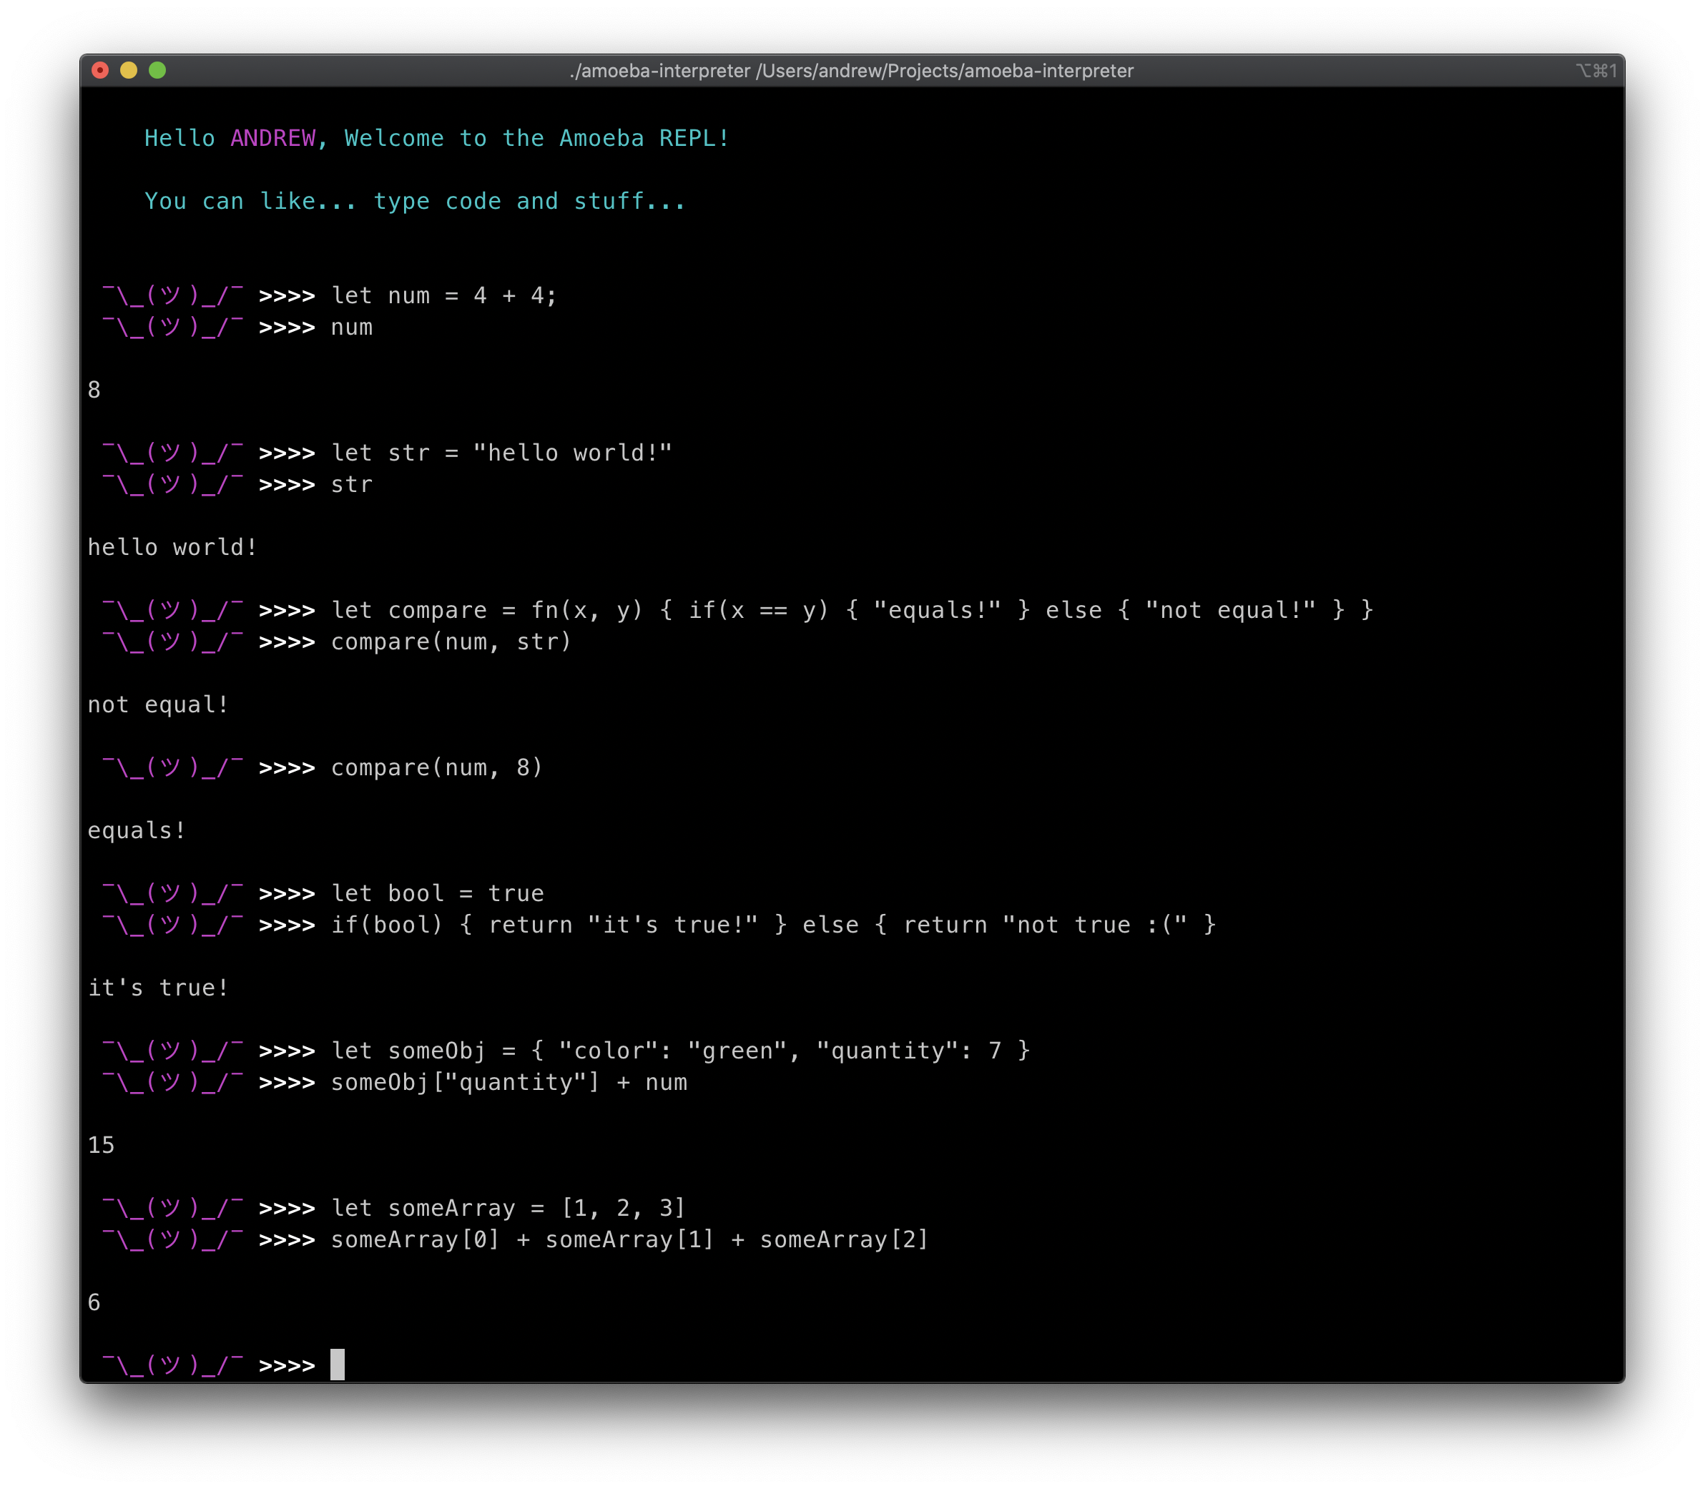Click the shrug prompt before 'compare(num, 8)'
1705x1489 pixels.
pos(173,768)
